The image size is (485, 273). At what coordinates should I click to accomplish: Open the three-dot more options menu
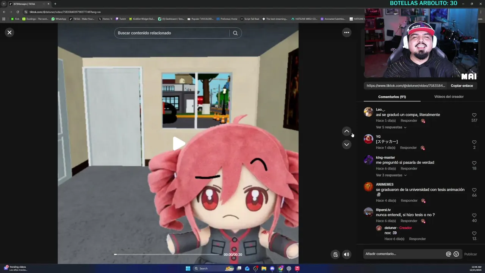tap(346, 33)
